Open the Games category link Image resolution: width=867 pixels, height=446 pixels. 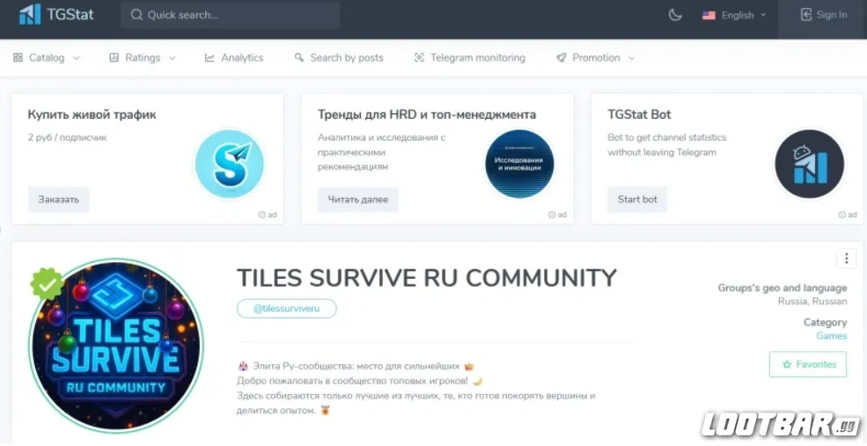click(832, 336)
